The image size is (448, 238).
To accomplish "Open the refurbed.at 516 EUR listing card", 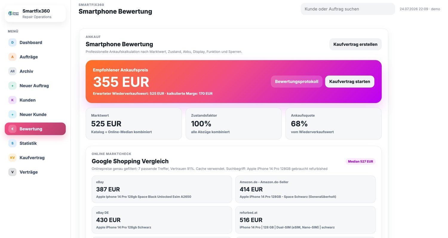I will pos(305,220).
